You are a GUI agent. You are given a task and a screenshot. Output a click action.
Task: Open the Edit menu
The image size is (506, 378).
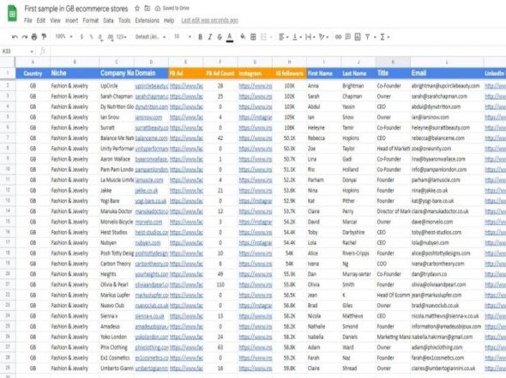(x=40, y=21)
